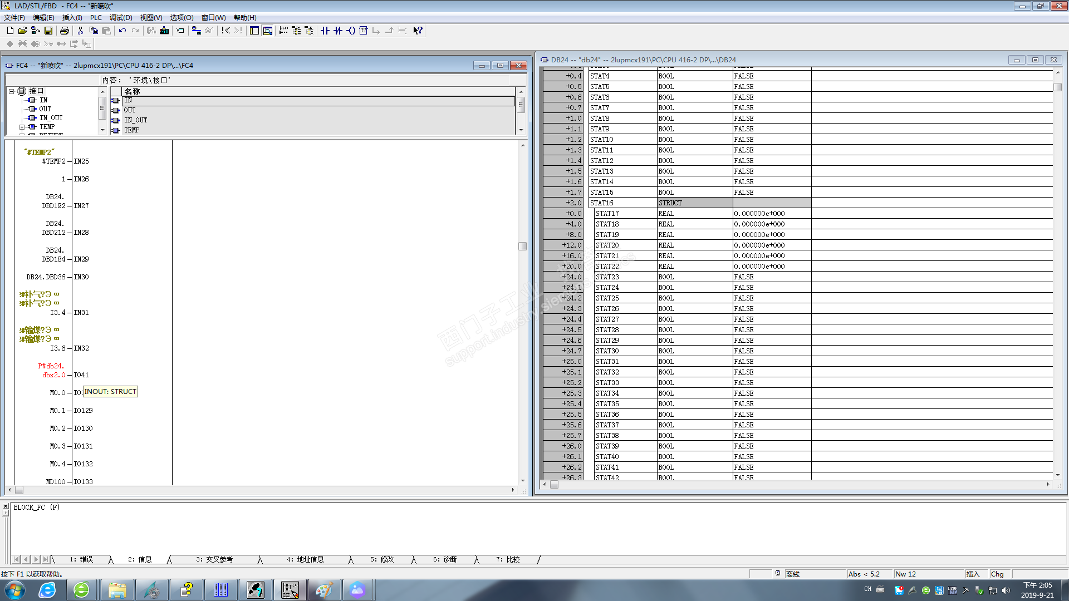Click the context help arrow icon
This screenshot has height=601, width=1069.
click(x=418, y=31)
